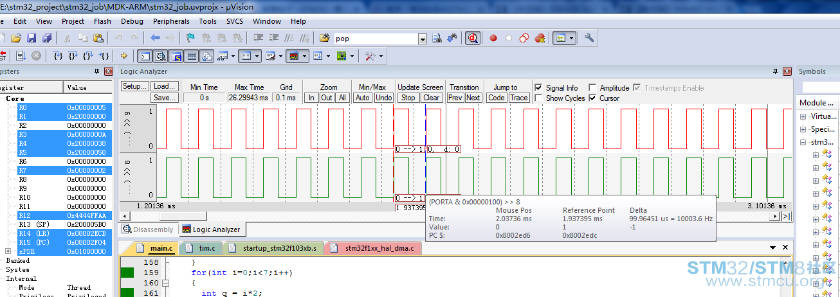Toggle the Registers Window toolbar icon
840x297 pixels.
pos(192,56)
